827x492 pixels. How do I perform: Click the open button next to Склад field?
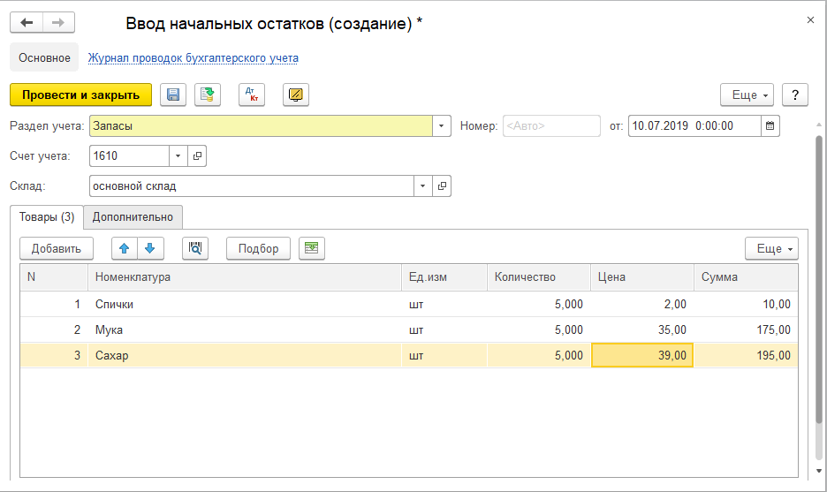click(442, 186)
